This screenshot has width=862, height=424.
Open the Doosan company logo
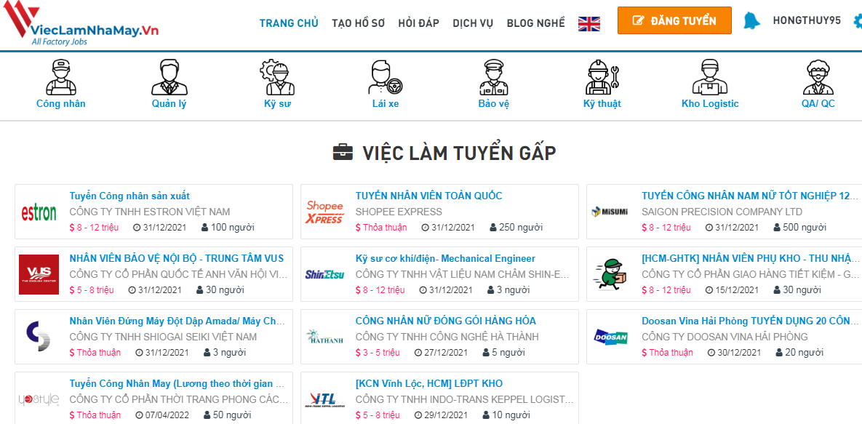[x=610, y=337]
